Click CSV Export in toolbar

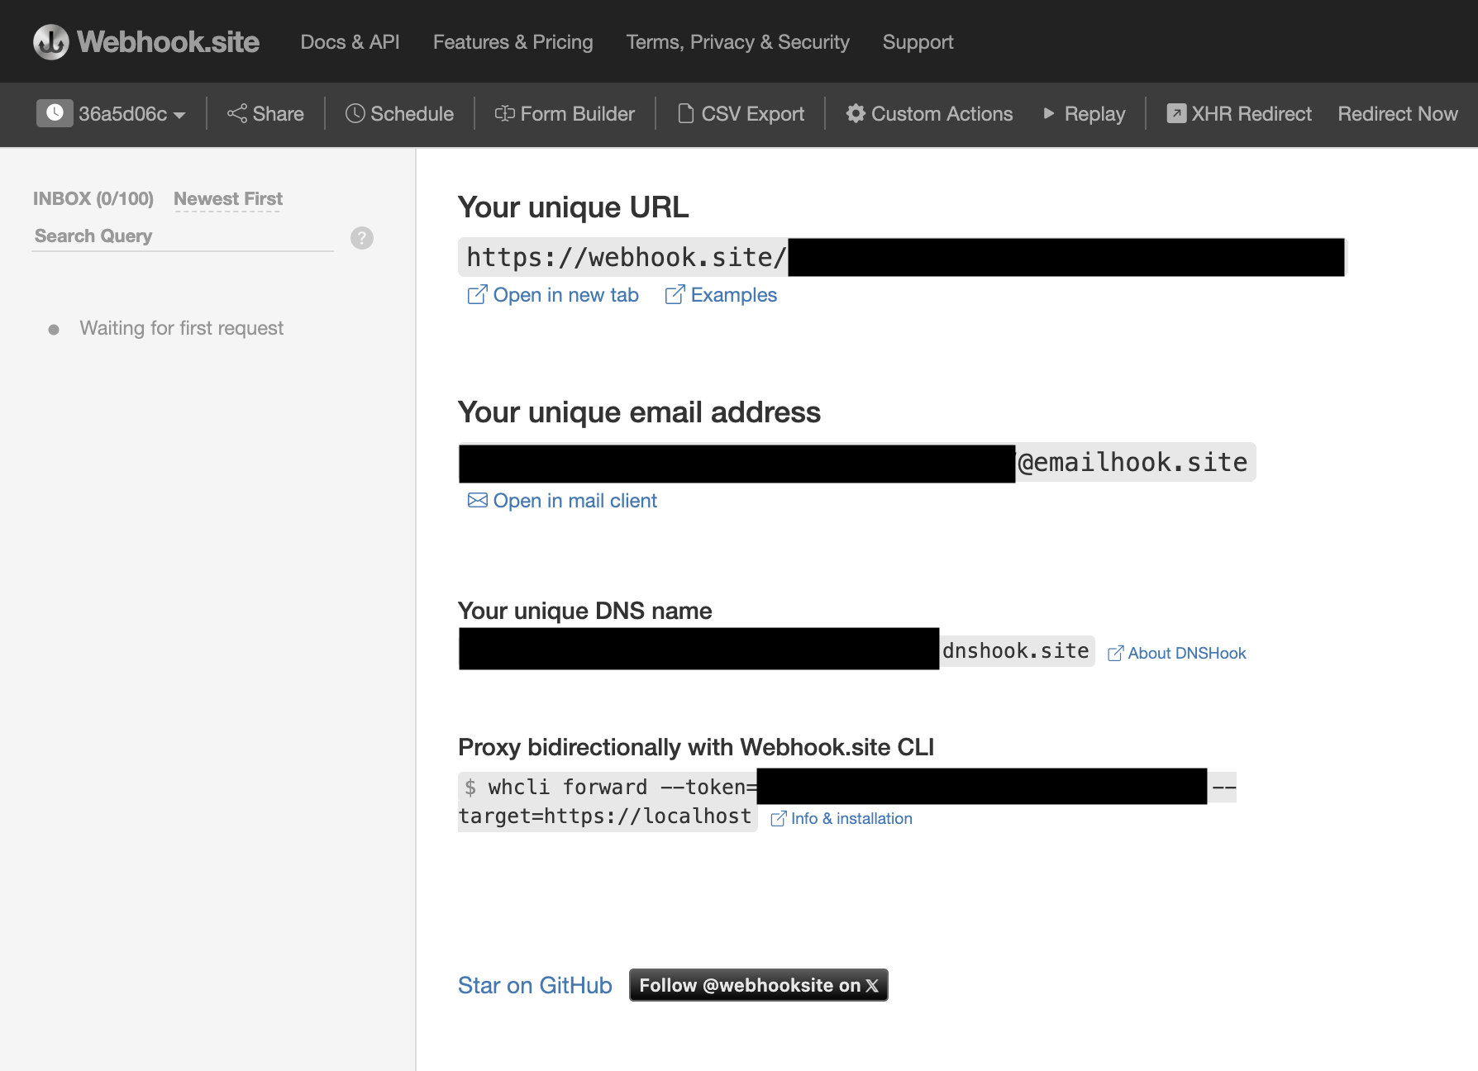coord(741,114)
